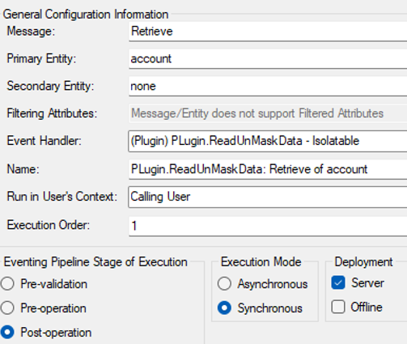
Task: Click the Name field for step name
Action: [x=268, y=169]
